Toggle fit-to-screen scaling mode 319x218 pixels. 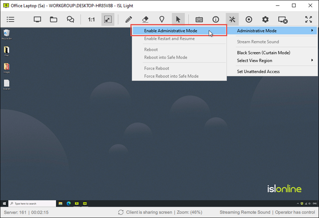click(x=108, y=19)
